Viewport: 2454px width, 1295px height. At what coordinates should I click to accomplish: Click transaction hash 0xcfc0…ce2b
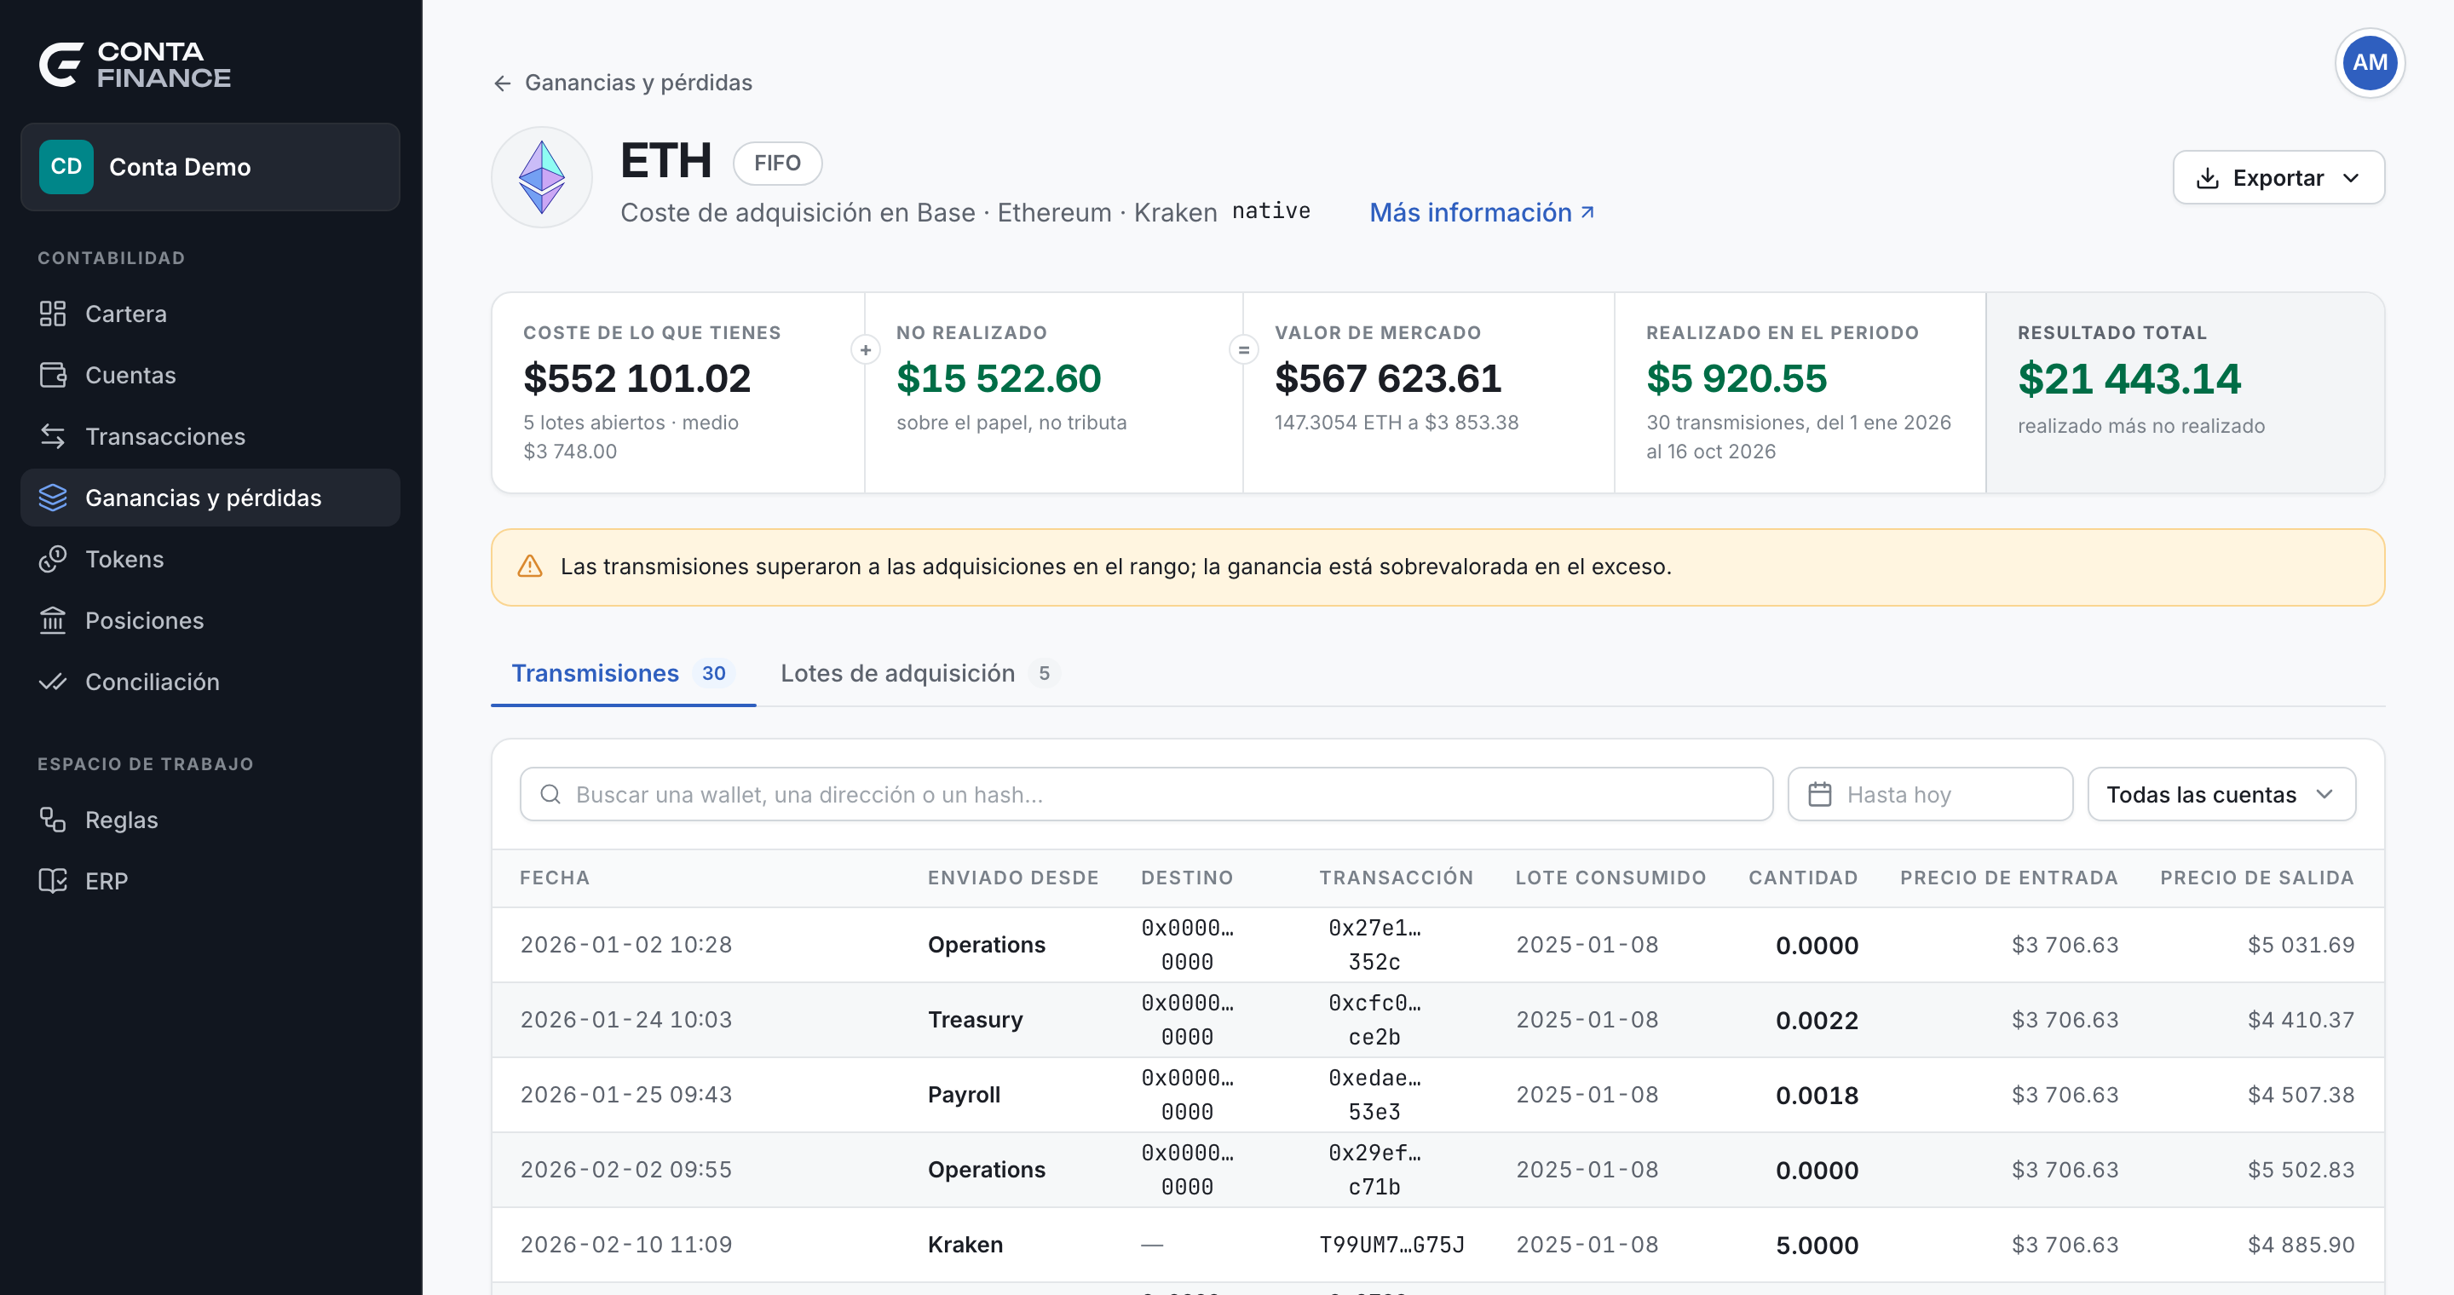(1374, 1020)
